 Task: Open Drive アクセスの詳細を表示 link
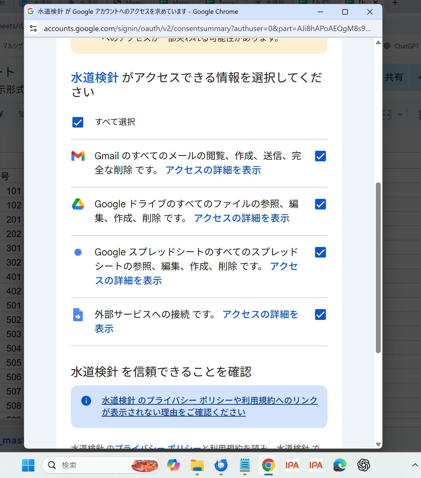click(x=242, y=218)
